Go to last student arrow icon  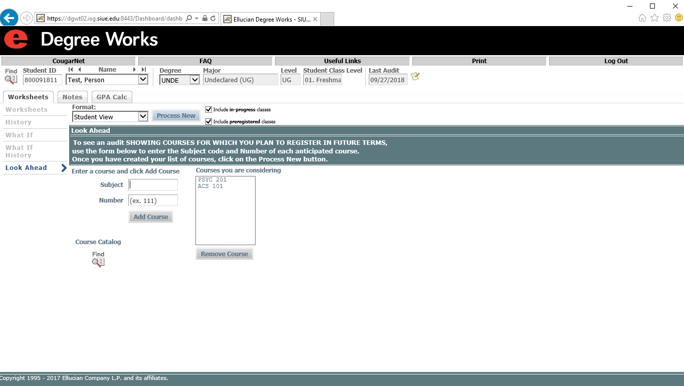[144, 70]
